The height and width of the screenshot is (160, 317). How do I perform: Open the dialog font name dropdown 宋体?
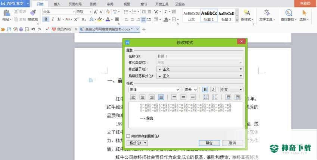[154, 89]
